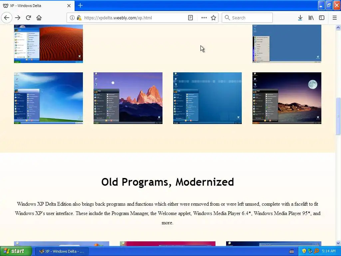
Task: Open the Library bookshelf icon
Action: (311, 18)
